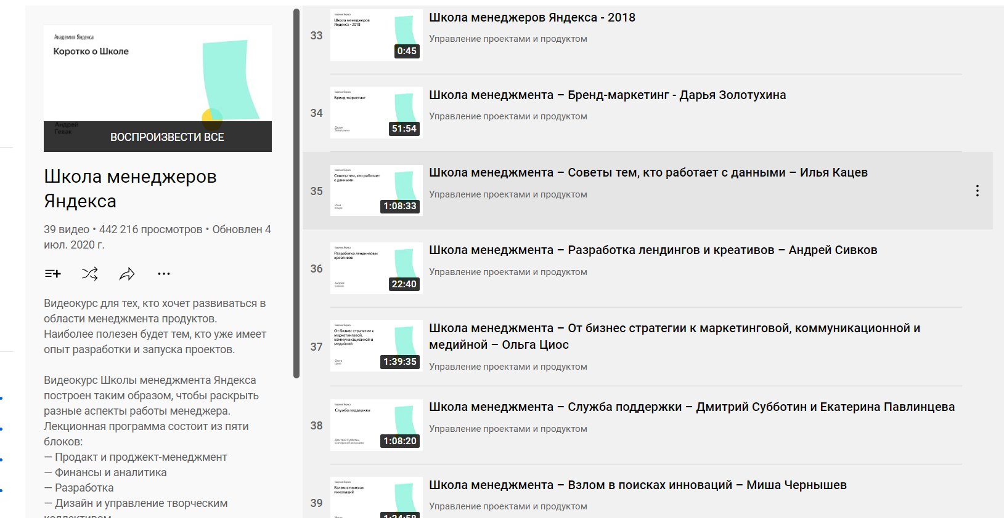Open channel Управление проектами и продуктом under video 36
1004x518 pixels.
pyautogui.click(x=508, y=272)
